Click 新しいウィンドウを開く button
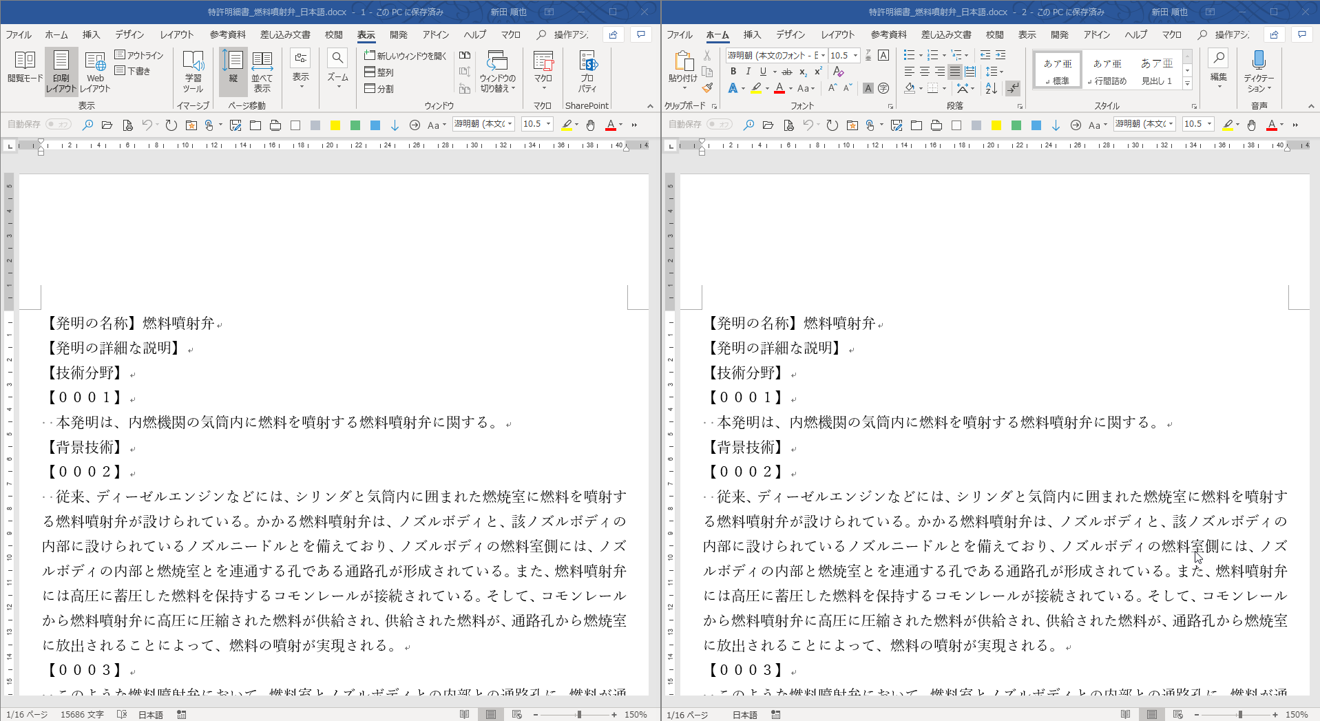1320x721 pixels. [406, 56]
